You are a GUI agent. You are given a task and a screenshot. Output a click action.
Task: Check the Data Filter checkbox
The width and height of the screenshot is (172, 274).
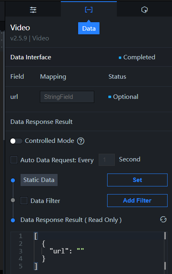click(x=24, y=201)
